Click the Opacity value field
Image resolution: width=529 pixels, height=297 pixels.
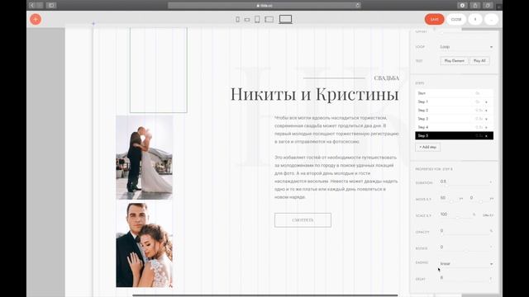point(465,231)
